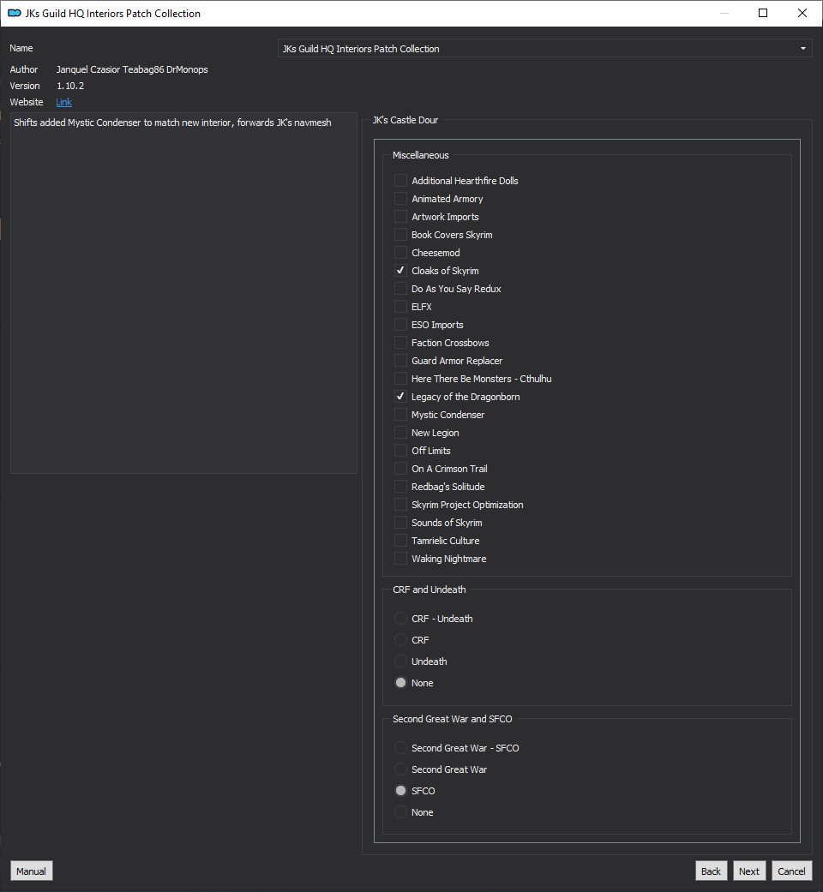This screenshot has height=892, width=823.
Task: Tick Waking Nightmare checkbox
Action: point(400,558)
